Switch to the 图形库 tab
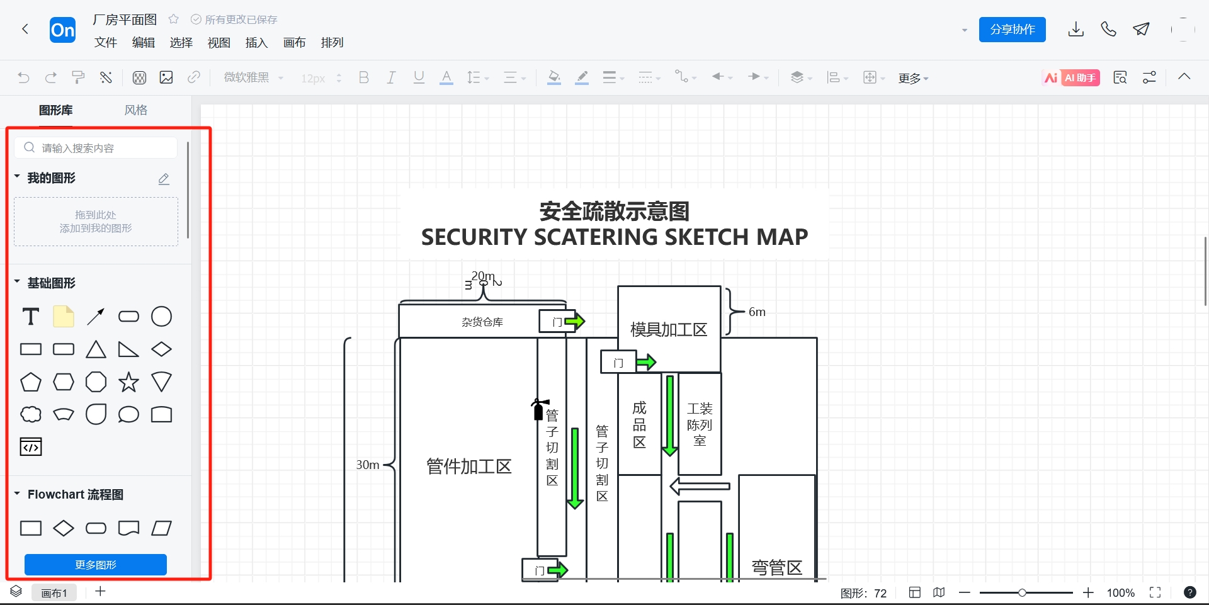 point(56,110)
